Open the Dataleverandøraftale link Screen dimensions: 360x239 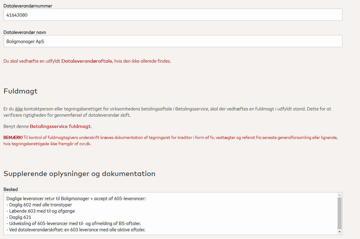(87, 61)
